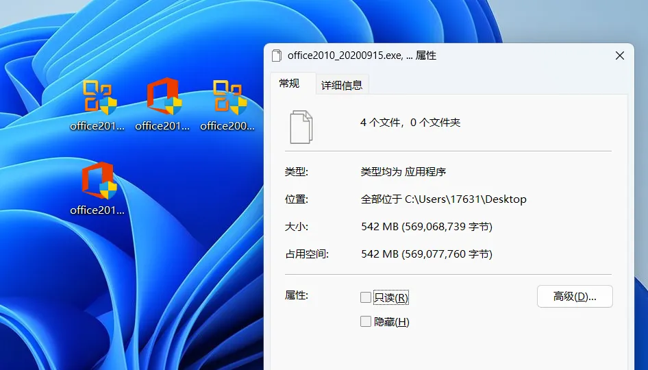Image resolution: width=648 pixels, height=370 pixels.
Task: Close the 属性 properties dialog
Action: 619,56
